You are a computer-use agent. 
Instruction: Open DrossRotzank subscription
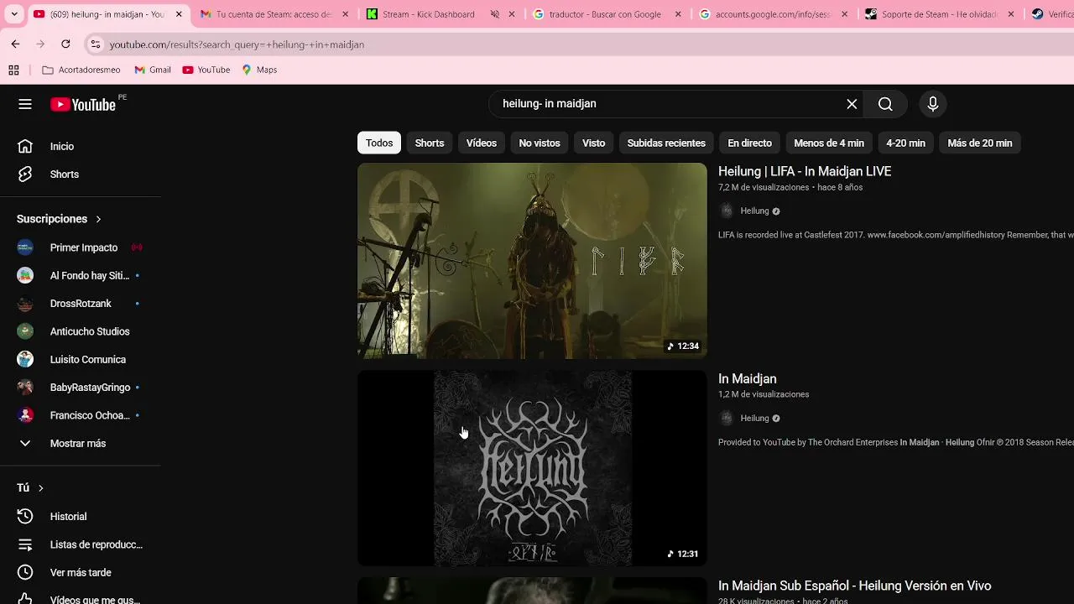click(80, 303)
